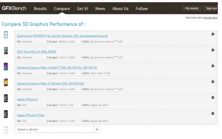Click the Sign out button
This screenshot has width=222, height=139.
[x=211, y=9]
